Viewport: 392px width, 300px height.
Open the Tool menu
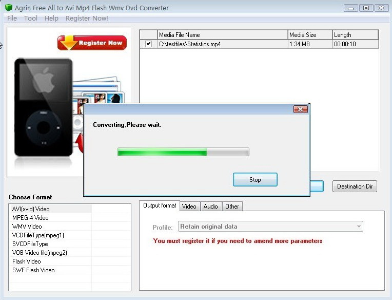pyautogui.click(x=31, y=18)
